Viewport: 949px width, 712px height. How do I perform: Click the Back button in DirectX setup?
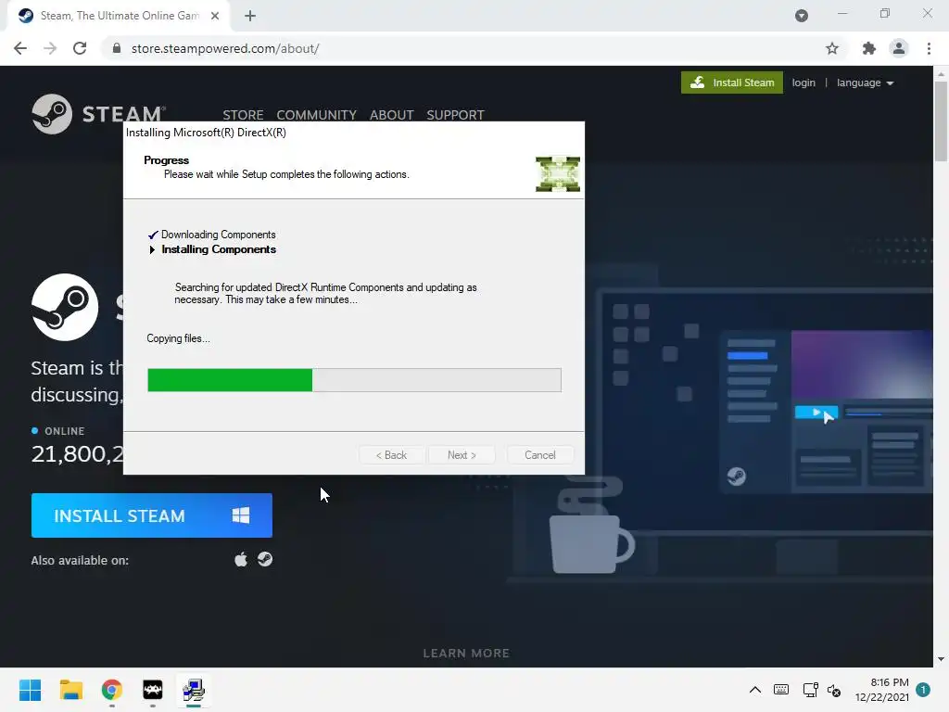(x=392, y=454)
